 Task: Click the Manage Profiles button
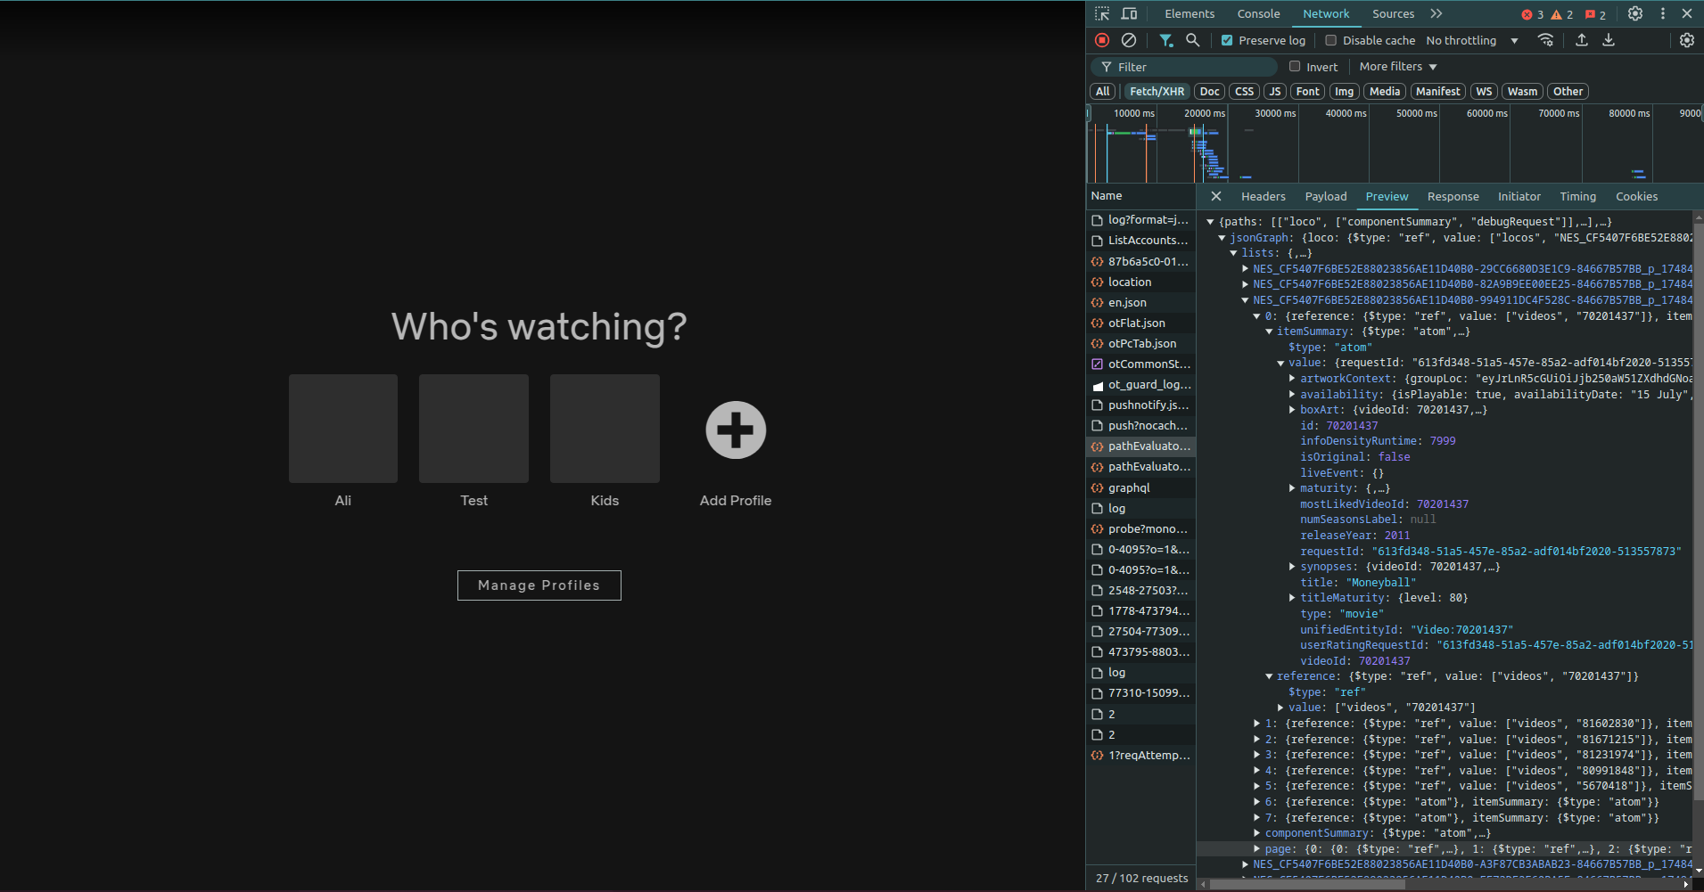(539, 585)
